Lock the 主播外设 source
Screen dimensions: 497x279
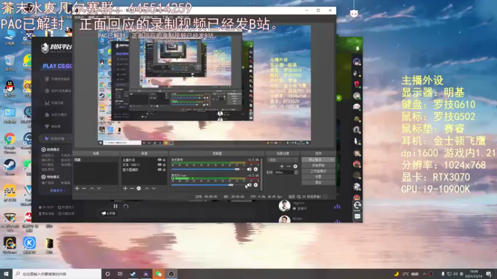click(x=164, y=160)
